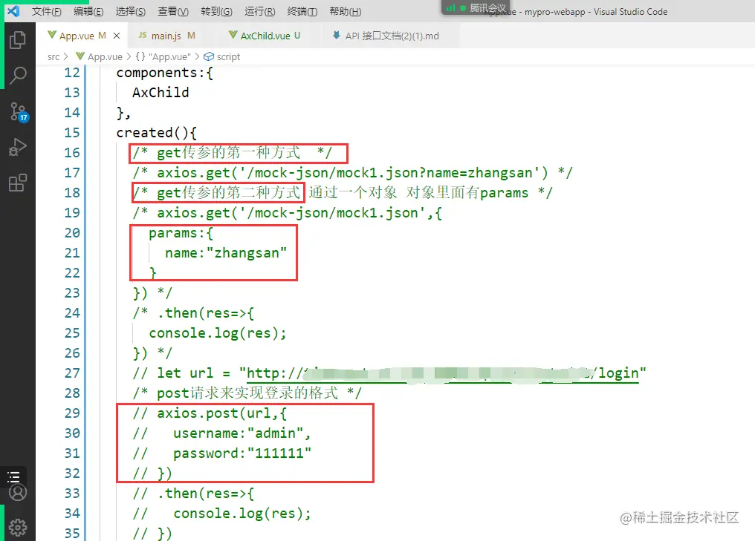Close the App.vue tab
The width and height of the screenshot is (755, 541).
coord(117,36)
